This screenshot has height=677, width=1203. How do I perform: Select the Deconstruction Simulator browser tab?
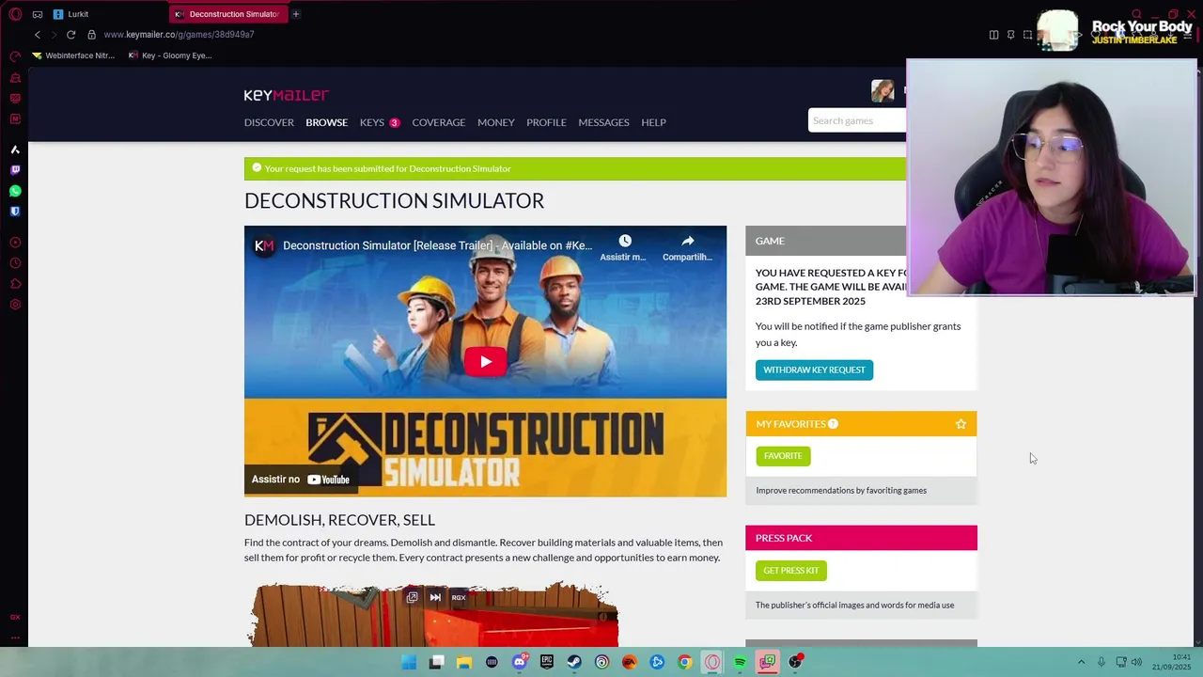(227, 14)
